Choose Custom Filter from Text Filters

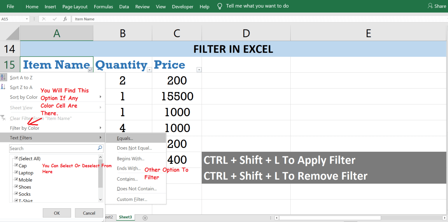pyautogui.click(x=132, y=199)
